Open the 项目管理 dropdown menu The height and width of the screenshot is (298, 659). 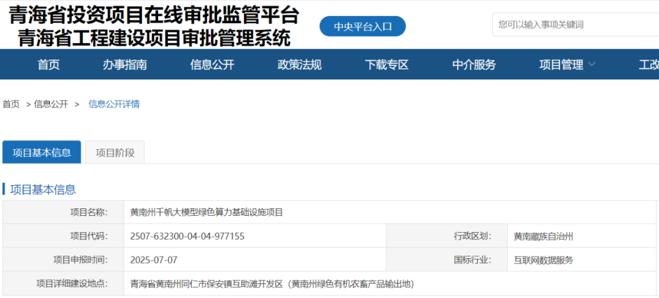click(561, 65)
